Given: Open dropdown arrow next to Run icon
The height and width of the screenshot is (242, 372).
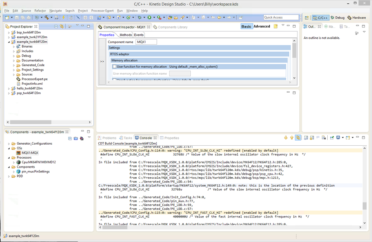Looking at the screenshot, I should [x=154, y=17].
